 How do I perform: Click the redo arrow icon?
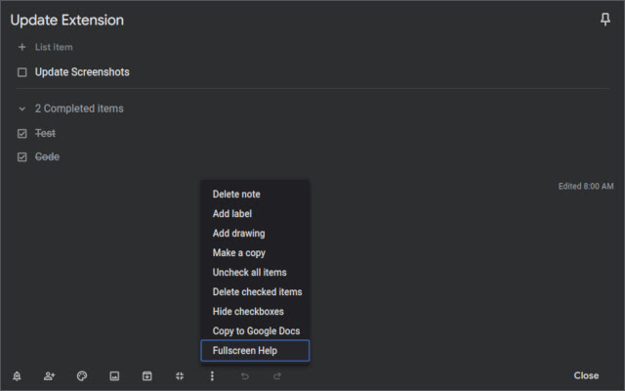coord(277,375)
